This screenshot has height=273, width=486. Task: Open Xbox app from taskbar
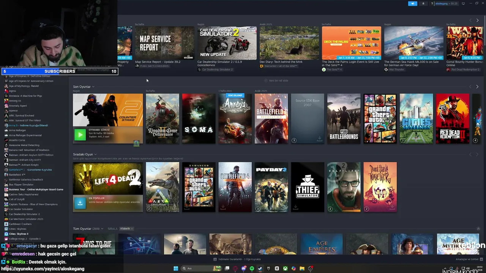click(x=285, y=268)
